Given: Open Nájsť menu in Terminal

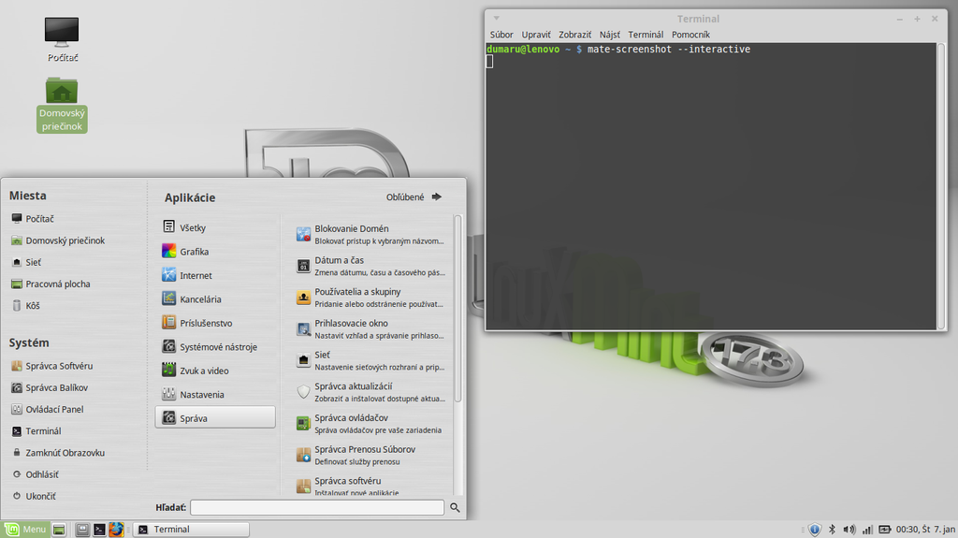Looking at the screenshot, I should [610, 35].
